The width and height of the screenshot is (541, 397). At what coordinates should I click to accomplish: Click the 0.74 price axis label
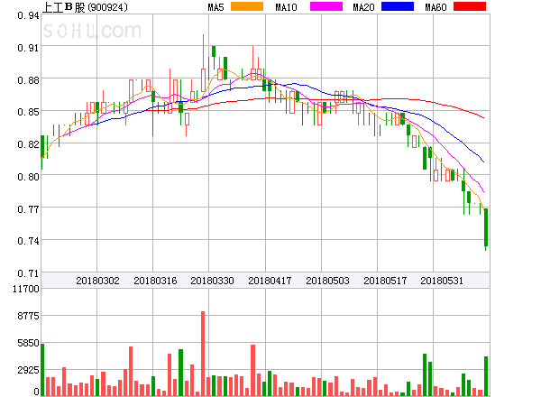pos(28,241)
